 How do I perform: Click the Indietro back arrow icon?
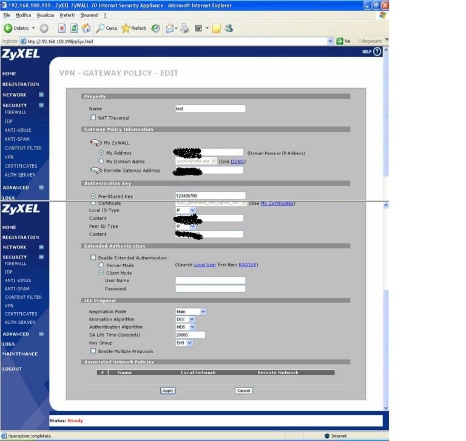coord(8,29)
